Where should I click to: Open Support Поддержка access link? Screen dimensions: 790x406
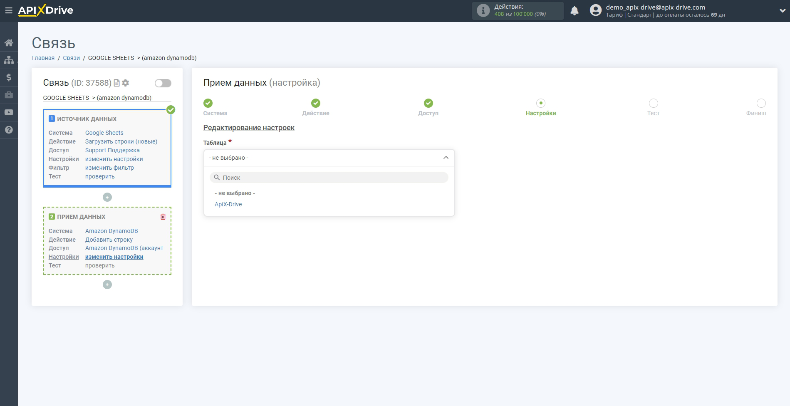tap(112, 150)
